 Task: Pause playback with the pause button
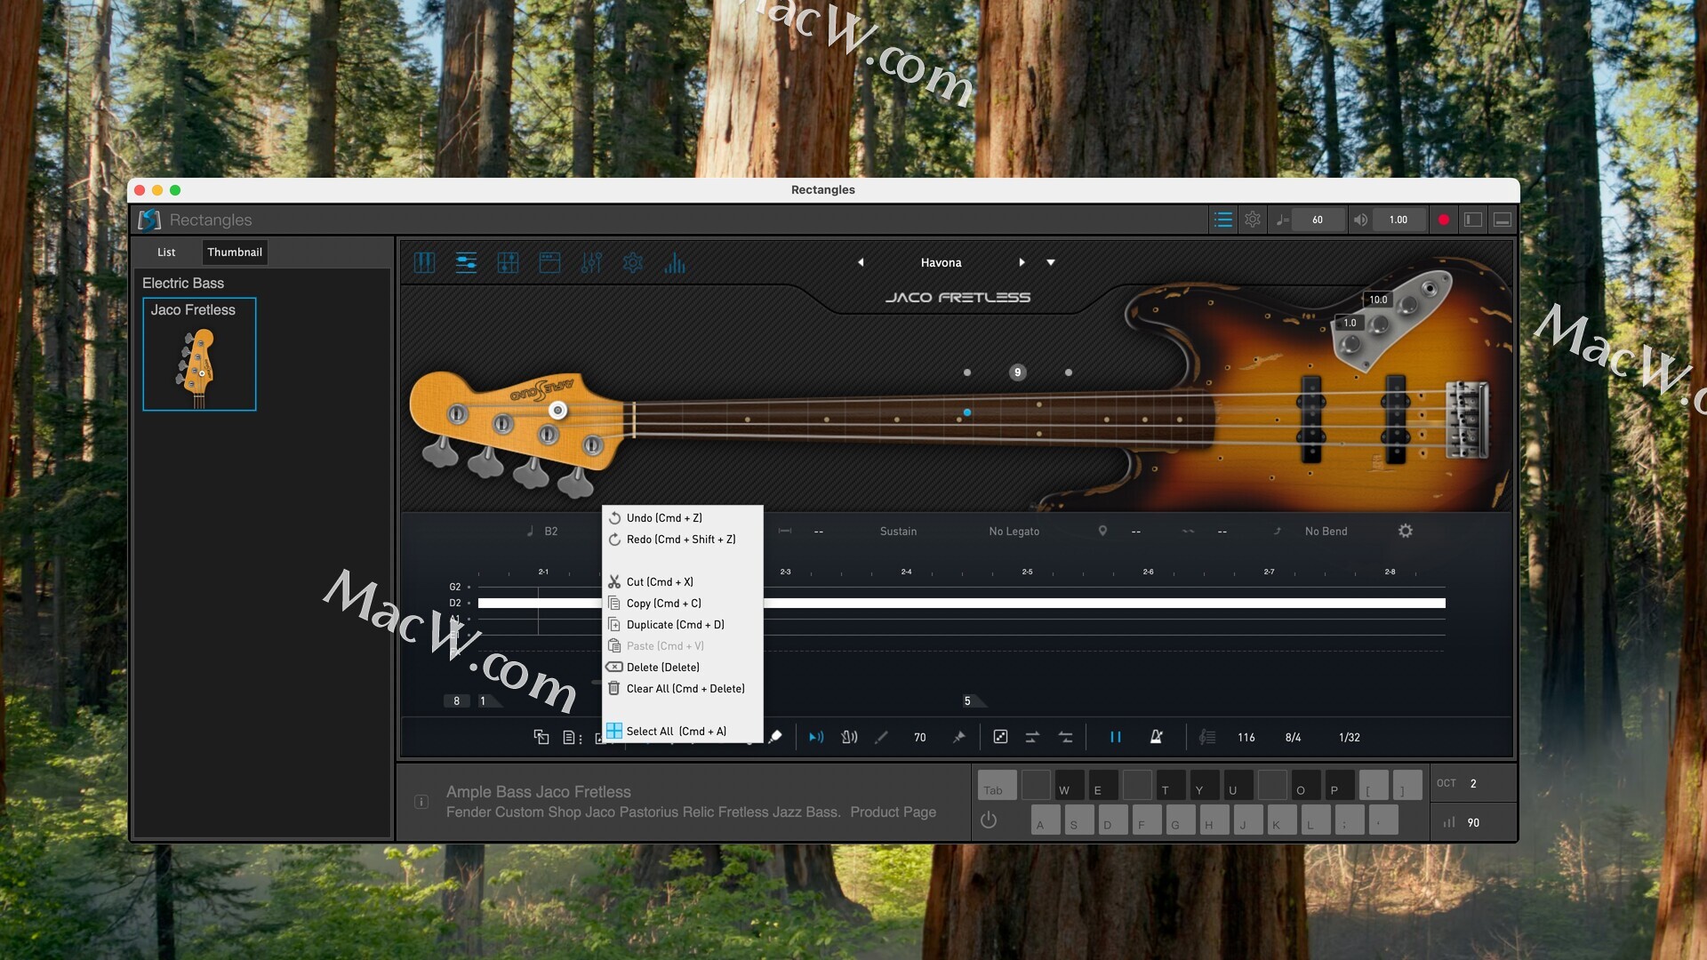click(x=1115, y=737)
